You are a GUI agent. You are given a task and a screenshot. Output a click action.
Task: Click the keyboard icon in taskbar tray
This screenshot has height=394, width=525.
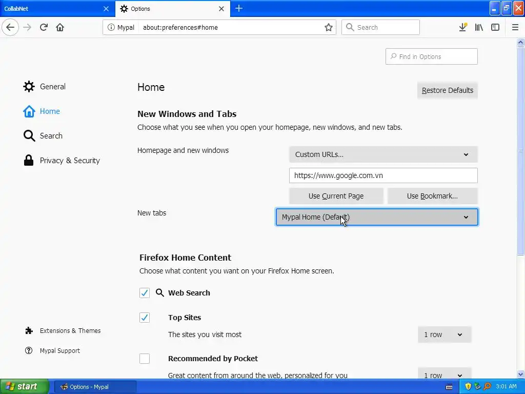pyautogui.click(x=449, y=387)
